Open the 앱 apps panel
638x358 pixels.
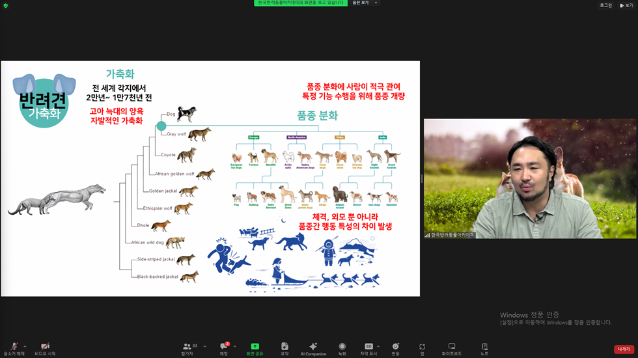(x=422, y=349)
